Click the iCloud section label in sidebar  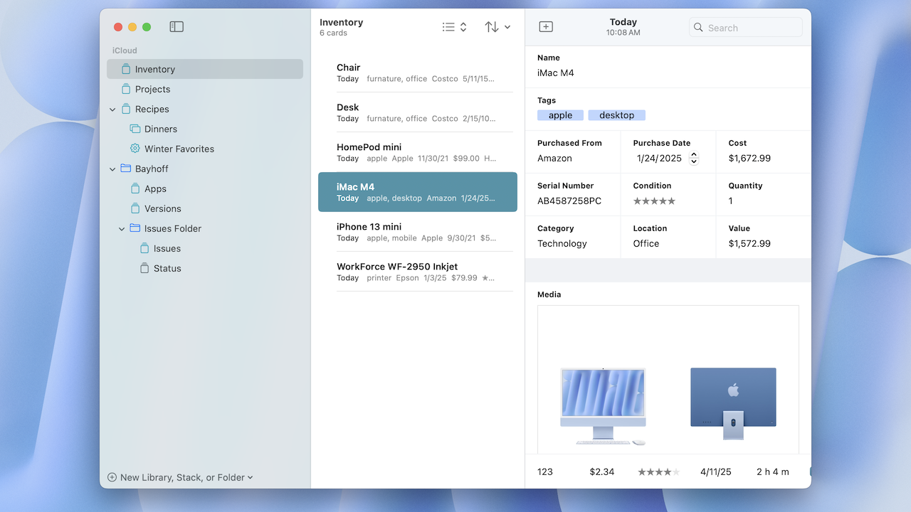(x=125, y=50)
